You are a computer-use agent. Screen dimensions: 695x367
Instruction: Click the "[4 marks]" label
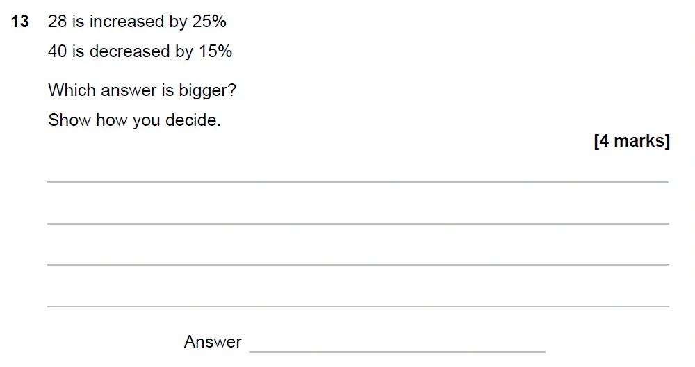point(632,141)
